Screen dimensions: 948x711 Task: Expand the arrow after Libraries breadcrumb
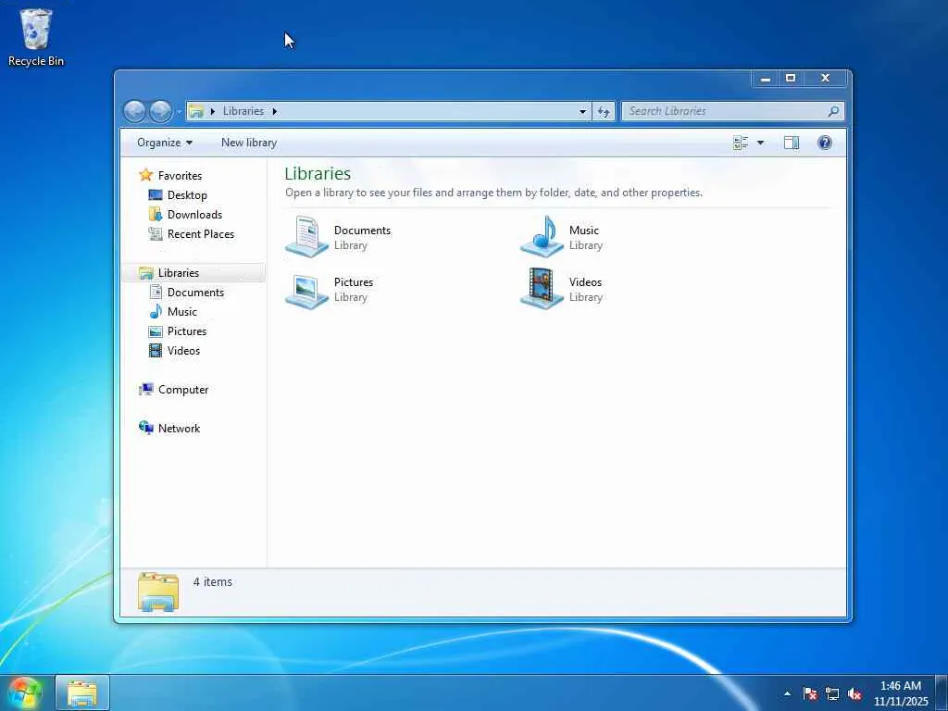tap(274, 111)
